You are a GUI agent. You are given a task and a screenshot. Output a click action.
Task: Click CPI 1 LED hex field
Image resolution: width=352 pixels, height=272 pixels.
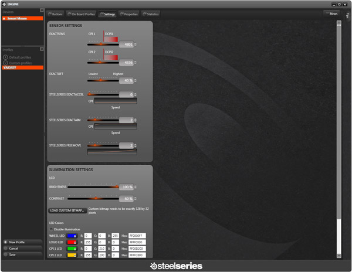137,249
